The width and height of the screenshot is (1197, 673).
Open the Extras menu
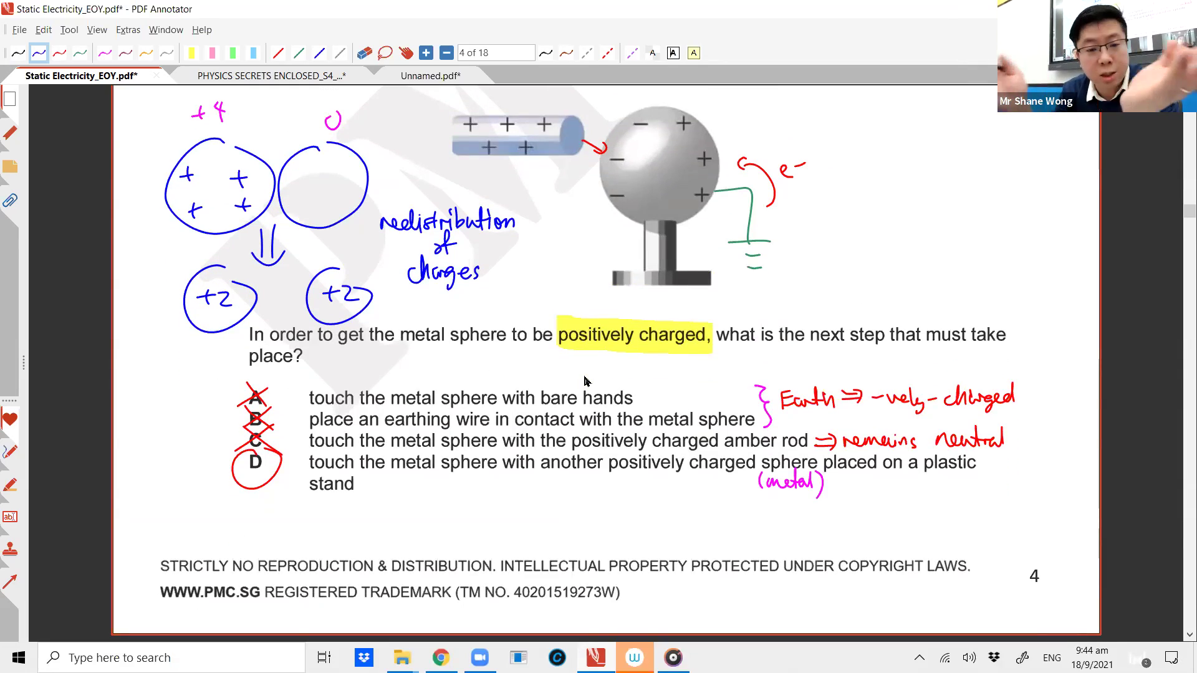pyautogui.click(x=128, y=30)
